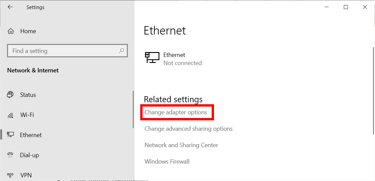
Task: Open Change adapter options link
Action: tap(176, 112)
